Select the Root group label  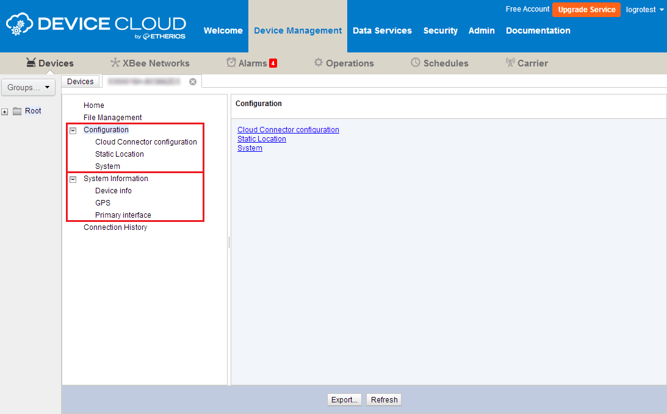coord(33,111)
